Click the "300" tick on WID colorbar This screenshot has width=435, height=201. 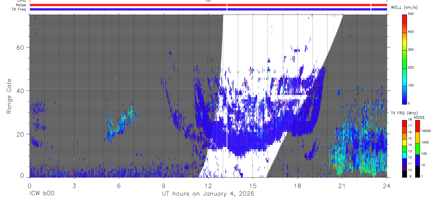411,50
